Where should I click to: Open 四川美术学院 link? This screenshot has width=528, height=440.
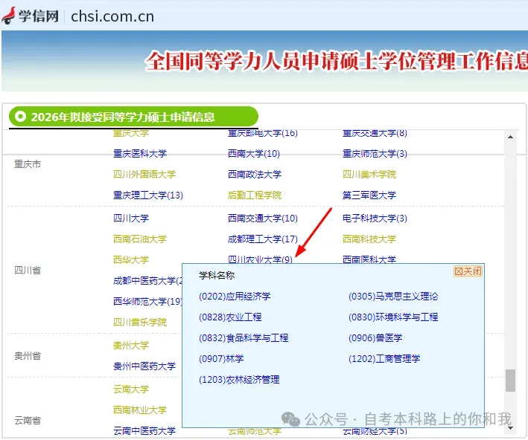tap(369, 174)
